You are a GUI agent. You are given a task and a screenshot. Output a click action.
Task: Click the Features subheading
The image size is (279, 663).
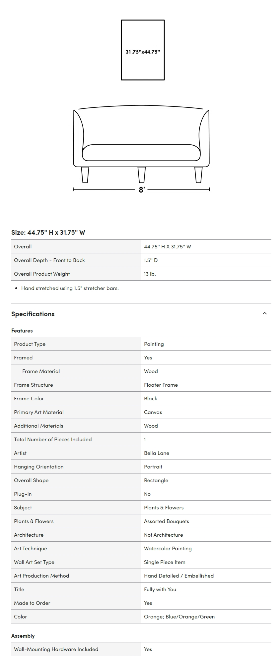click(22, 331)
